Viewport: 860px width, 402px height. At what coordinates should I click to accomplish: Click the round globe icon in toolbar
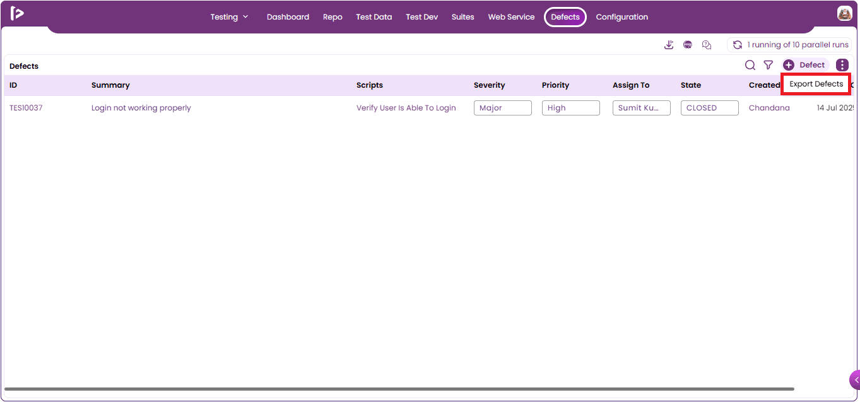click(x=688, y=45)
